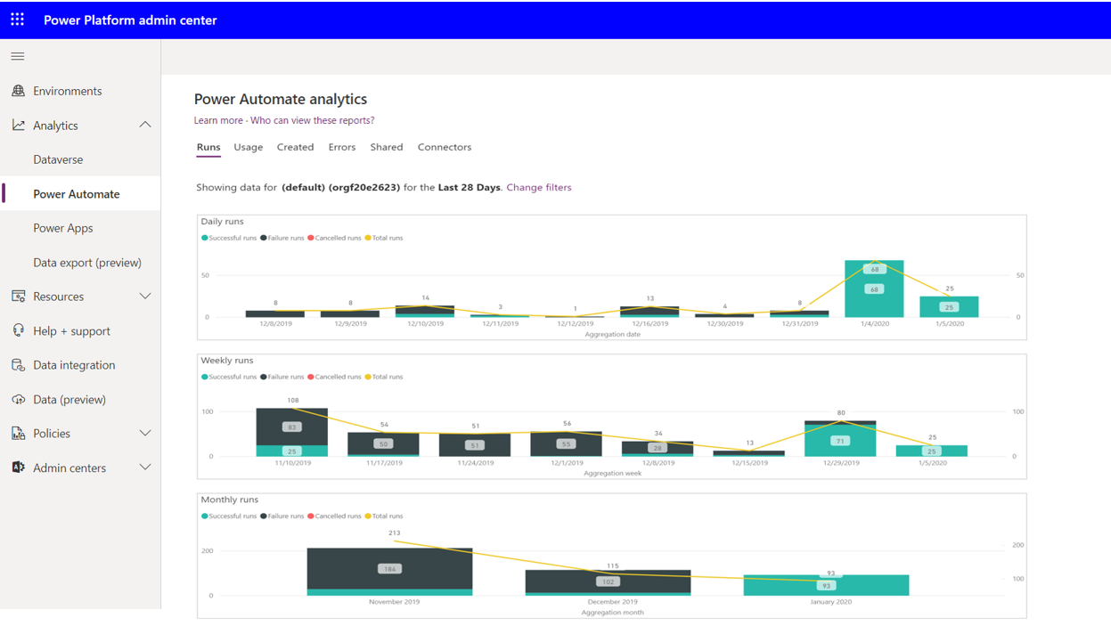
Task: Collapse the navigation with hamburger icon
Action: click(x=17, y=56)
